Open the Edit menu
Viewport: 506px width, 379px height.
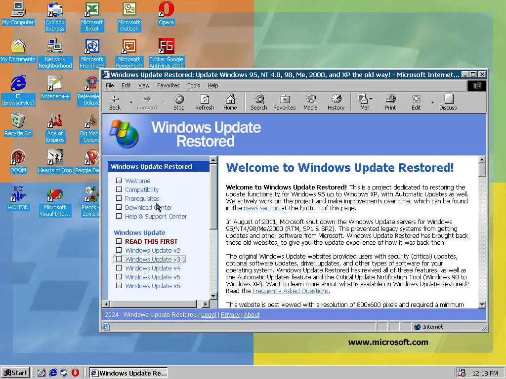[126, 85]
